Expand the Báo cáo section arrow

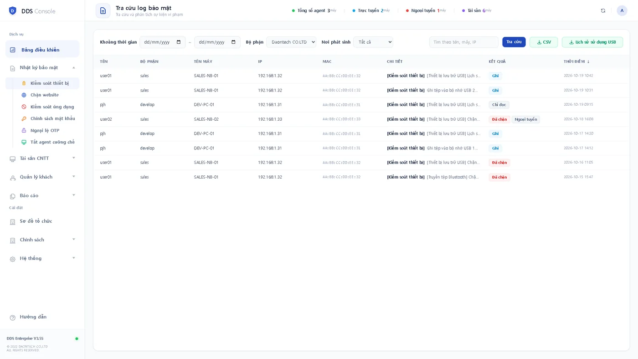tap(74, 195)
